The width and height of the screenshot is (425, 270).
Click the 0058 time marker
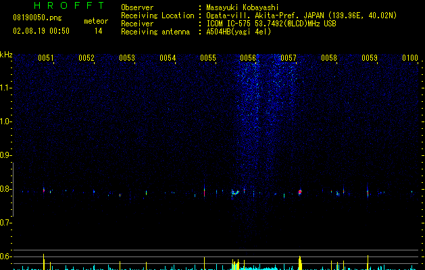pos(329,57)
